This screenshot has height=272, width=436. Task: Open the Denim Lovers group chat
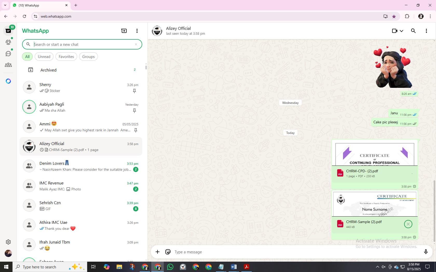click(81, 166)
